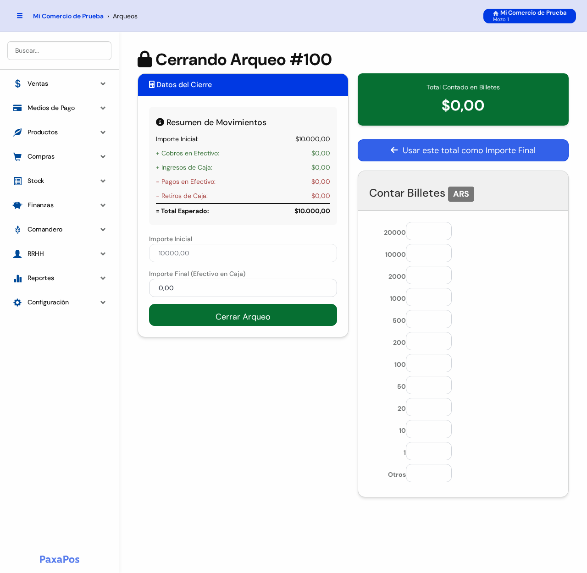Expand the Productos chevron
587x573 pixels.
103,132
